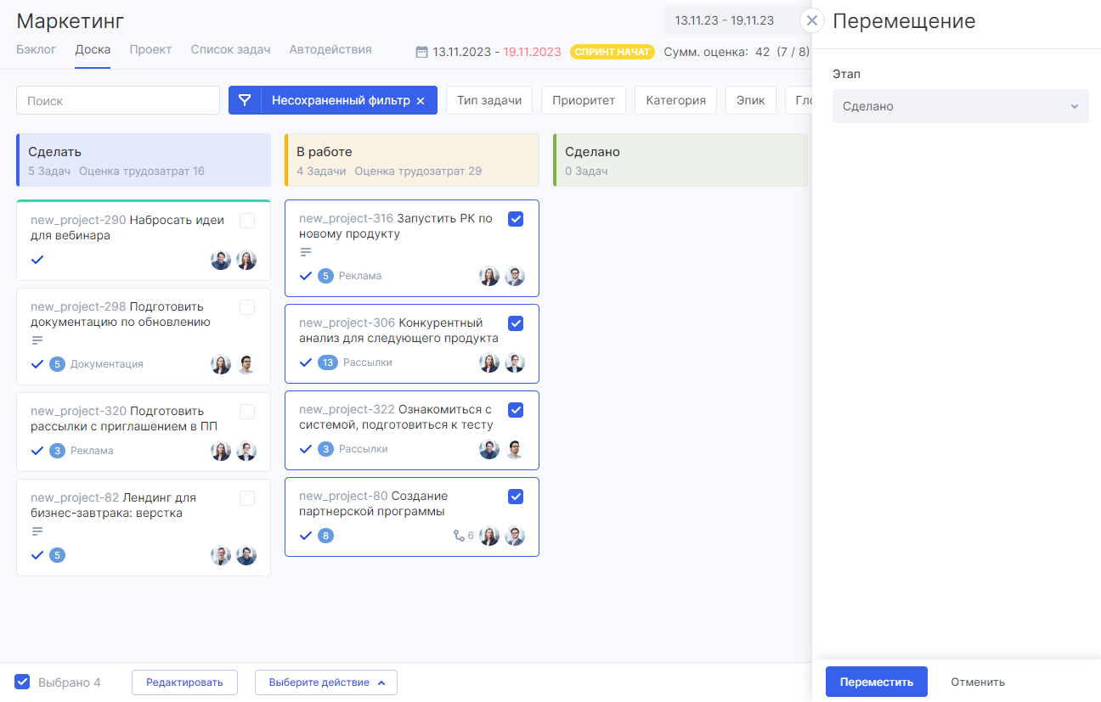Image resolution: width=1101 pixels, height=702 pixels.
Task: Click the Переместить button
Action: (x=877, y=682)
